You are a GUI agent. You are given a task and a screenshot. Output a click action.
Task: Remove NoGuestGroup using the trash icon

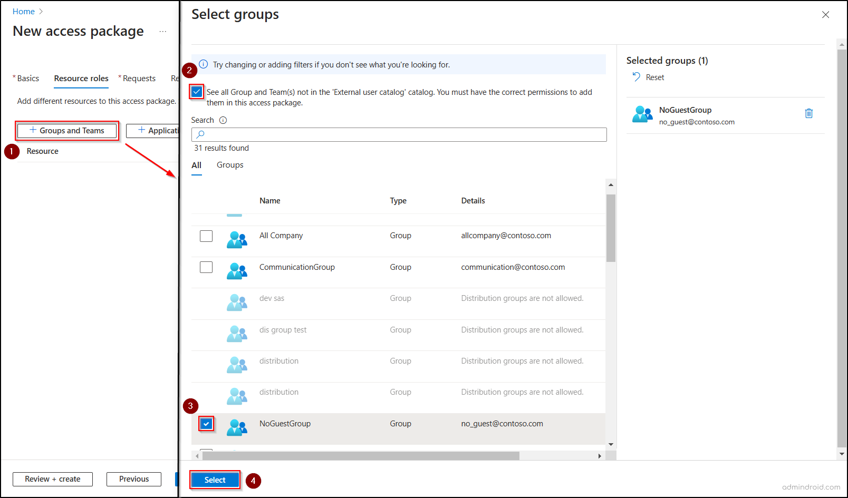point(809,113)
